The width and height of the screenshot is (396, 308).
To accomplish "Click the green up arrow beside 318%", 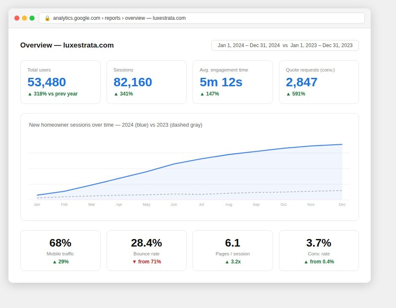I will point(30,94).
